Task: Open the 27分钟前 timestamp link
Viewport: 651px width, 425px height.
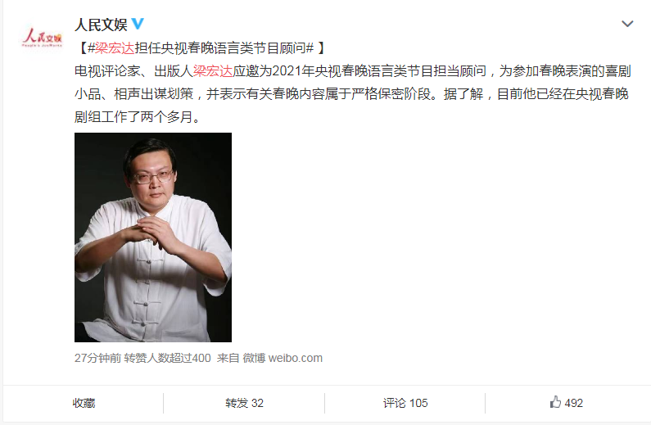Action: (97, 358)
